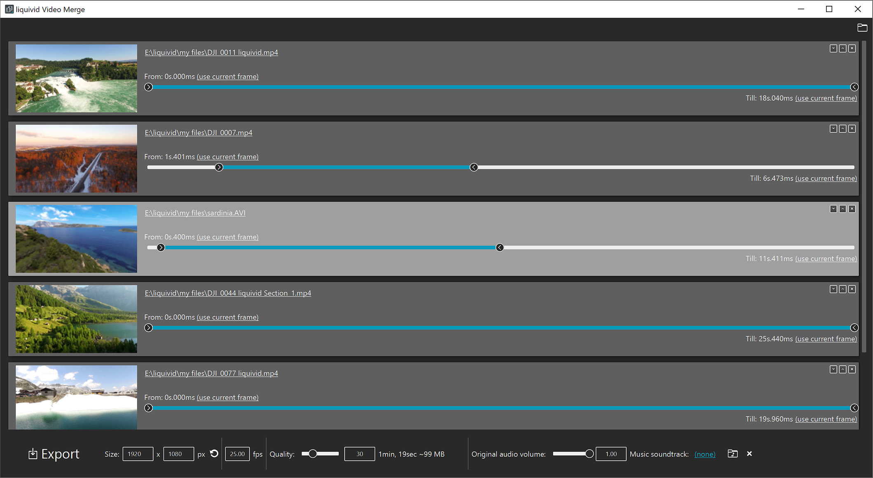The height and width of the screenshot is (478, 873).
Task: Click the Export button
Action: point(53,454)
